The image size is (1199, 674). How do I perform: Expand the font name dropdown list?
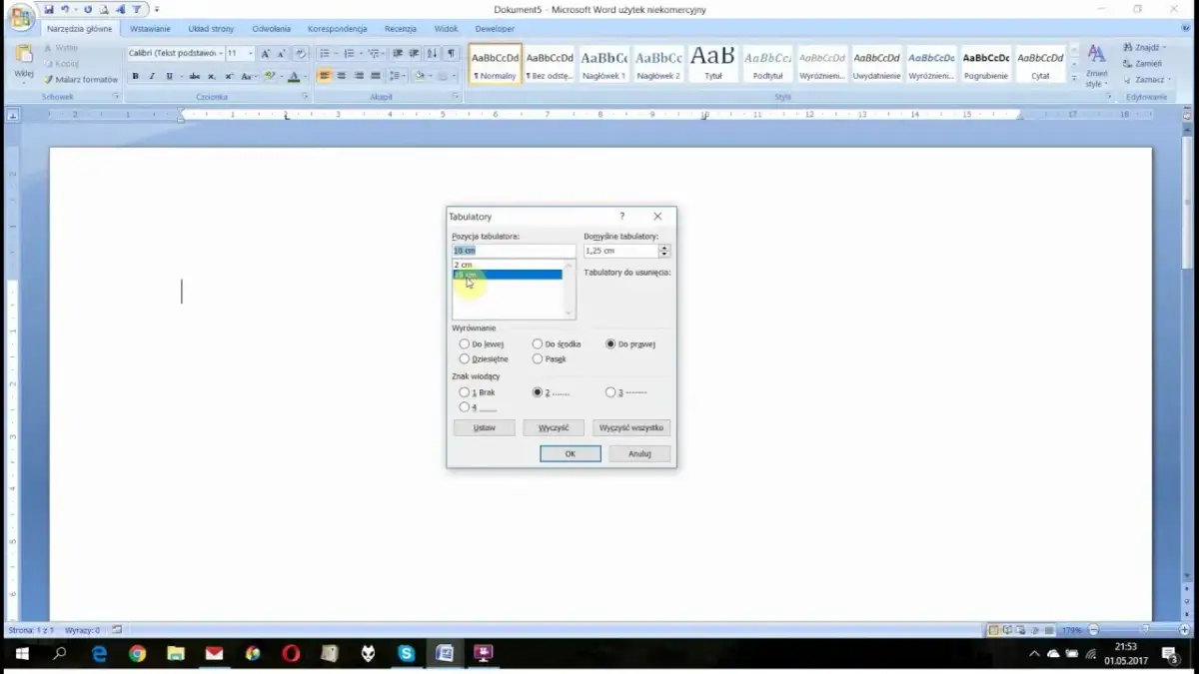pos(220,54)
